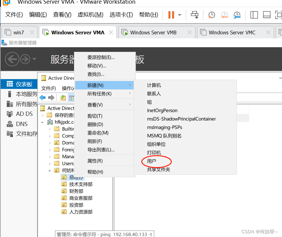This screenshot has width=282, height=237.
Task: Open the 虚拟机(M) menu
Action: pyautogui.click(x=90, y=15)
